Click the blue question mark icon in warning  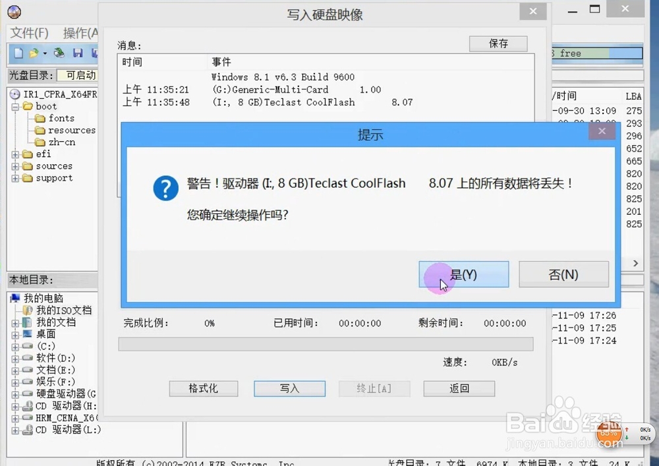coord(165,188)
